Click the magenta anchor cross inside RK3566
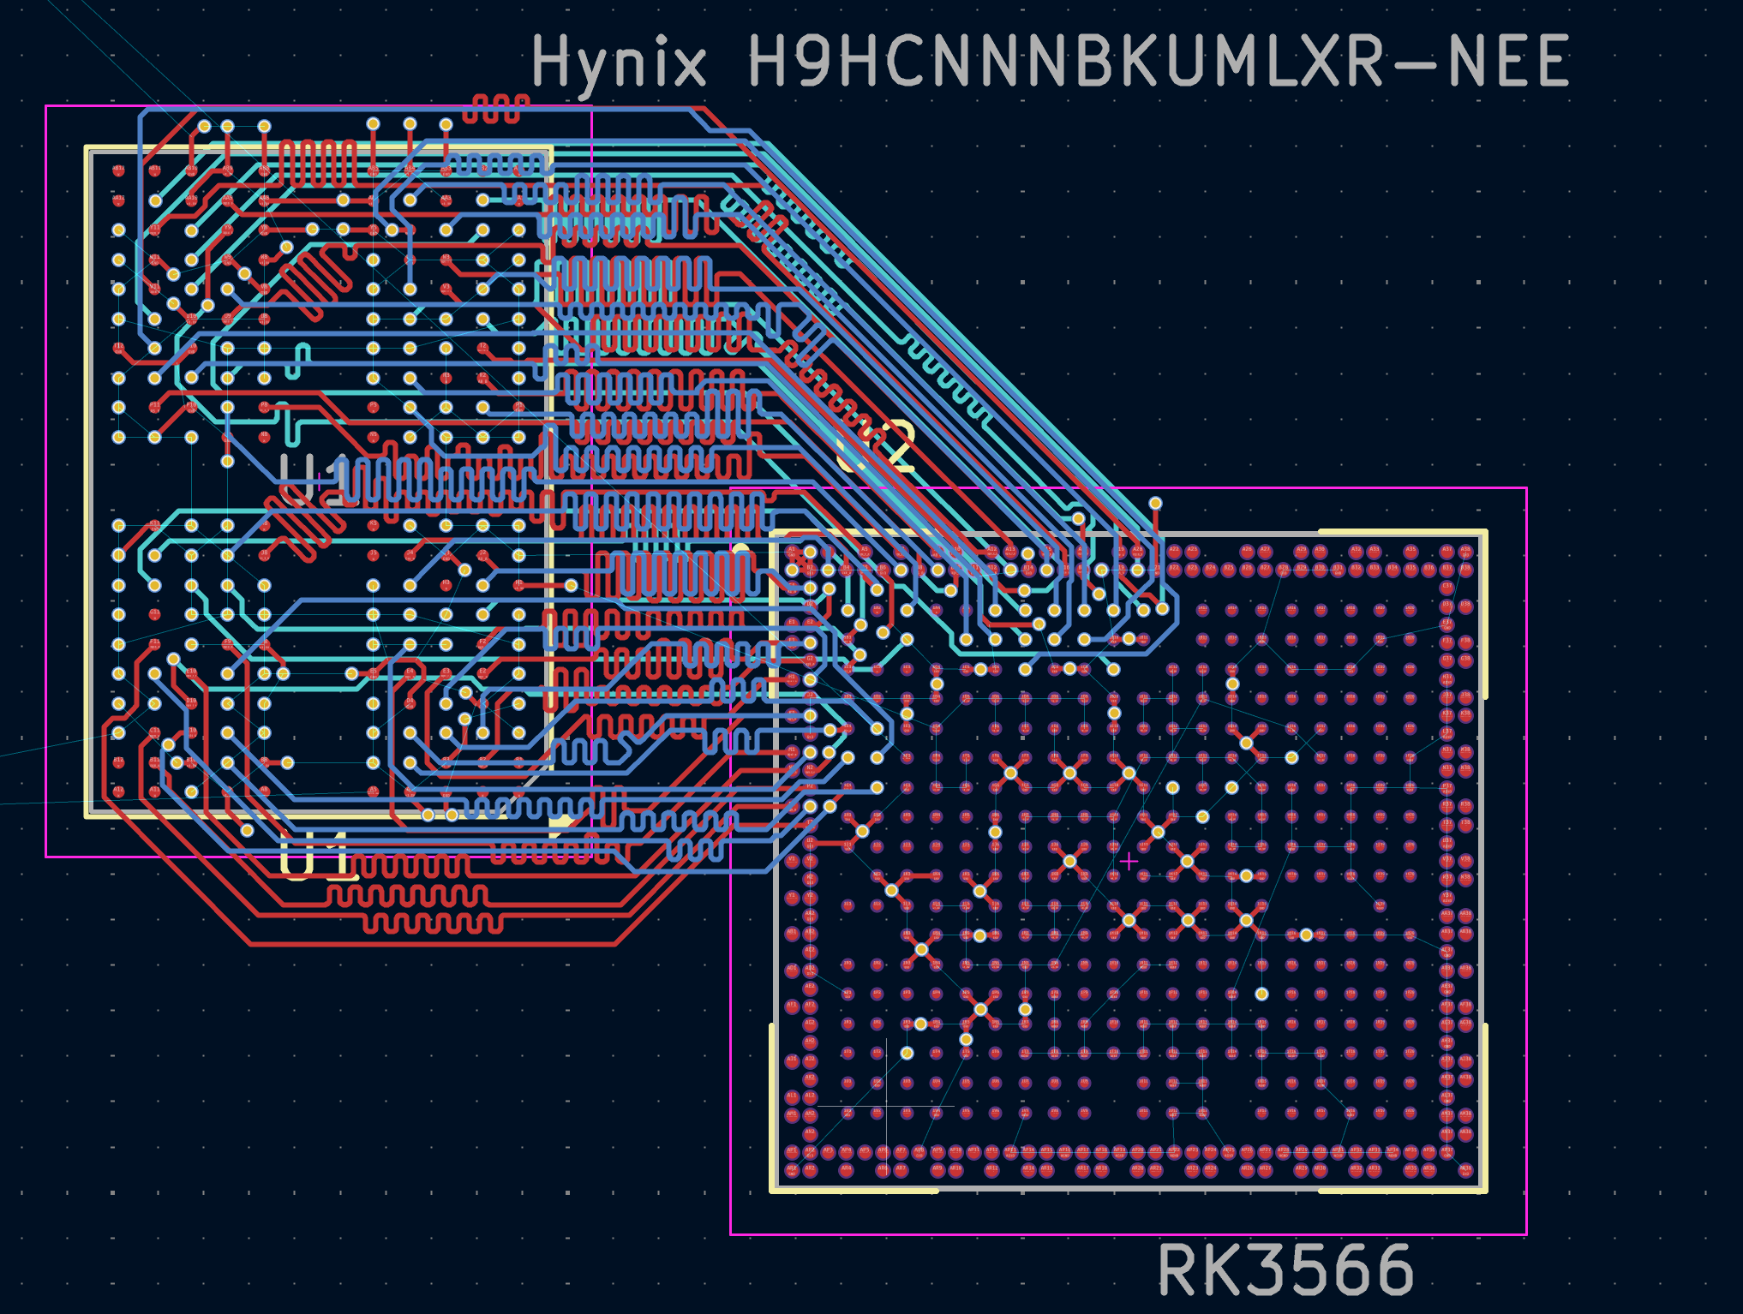The height and width of the screenshot is (1314, 1743). [x=1129, y=862]
